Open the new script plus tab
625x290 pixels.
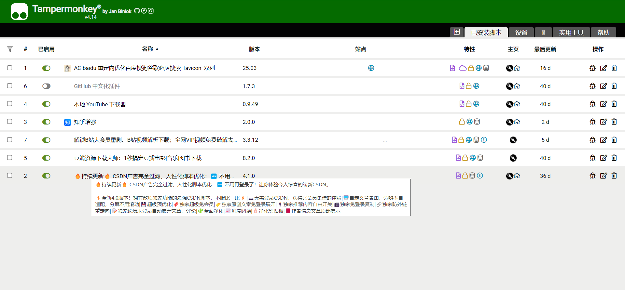click(x=457, y=32)
